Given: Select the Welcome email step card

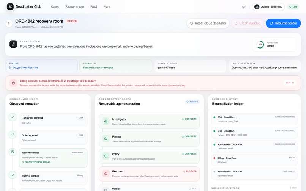Looking at the screenshot, I should click(53, 158).
